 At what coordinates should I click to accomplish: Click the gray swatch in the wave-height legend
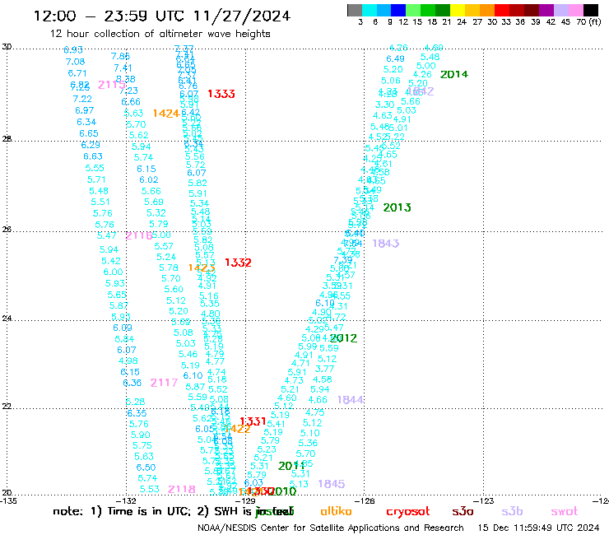(x=355, y=10)
